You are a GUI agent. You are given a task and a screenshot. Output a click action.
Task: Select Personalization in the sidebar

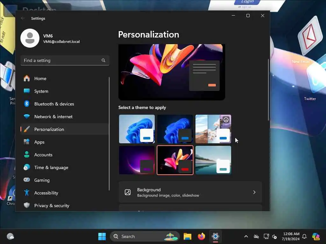click(64, 129)
